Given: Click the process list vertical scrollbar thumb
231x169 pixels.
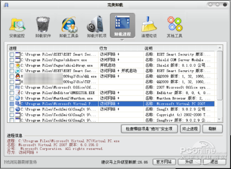Looking at the screenshot, I should coord(220,75).
